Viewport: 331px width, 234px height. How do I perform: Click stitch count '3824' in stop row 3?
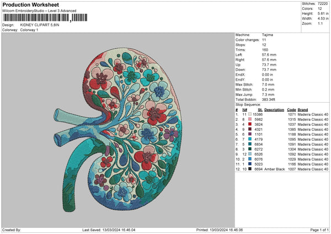pos(259,124)
